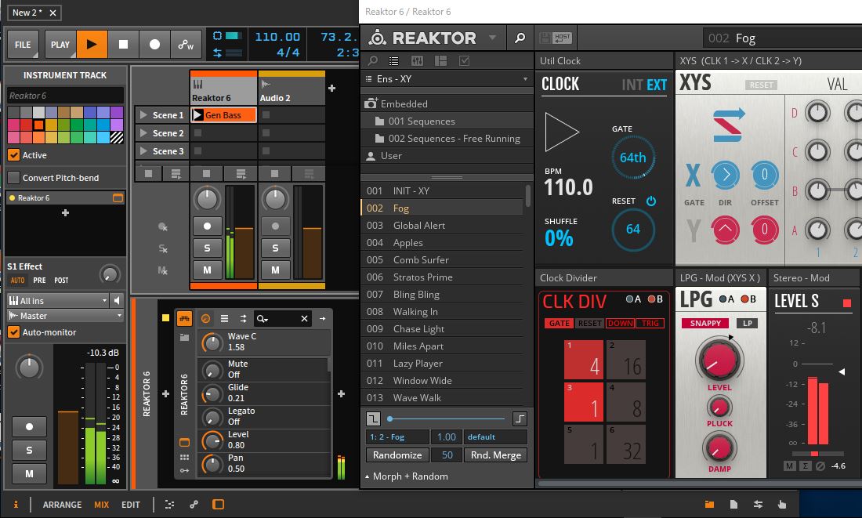This screenshot has width=862, height=518.
Task: Open the PLAY menu
Action: [60, 45]
